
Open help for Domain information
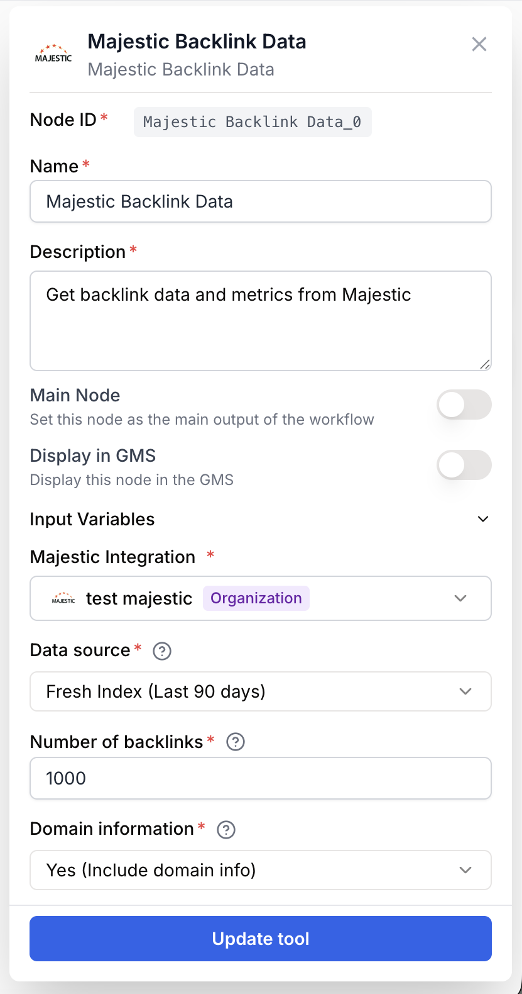click(x=226, y=830)
